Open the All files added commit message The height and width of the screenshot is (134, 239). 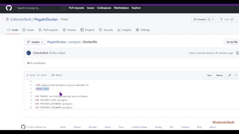coord(57,53)
